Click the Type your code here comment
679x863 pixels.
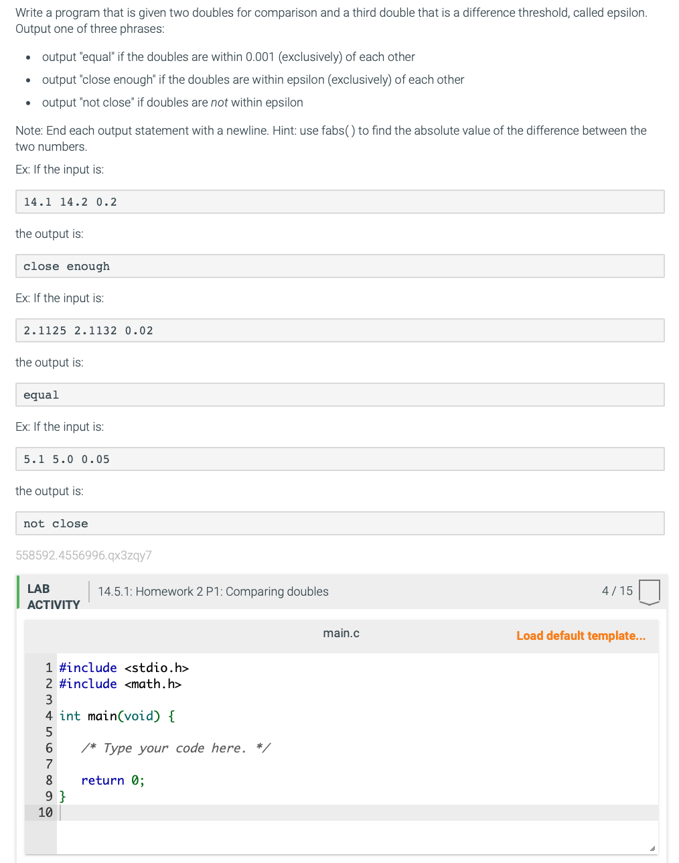coord(175,748)
